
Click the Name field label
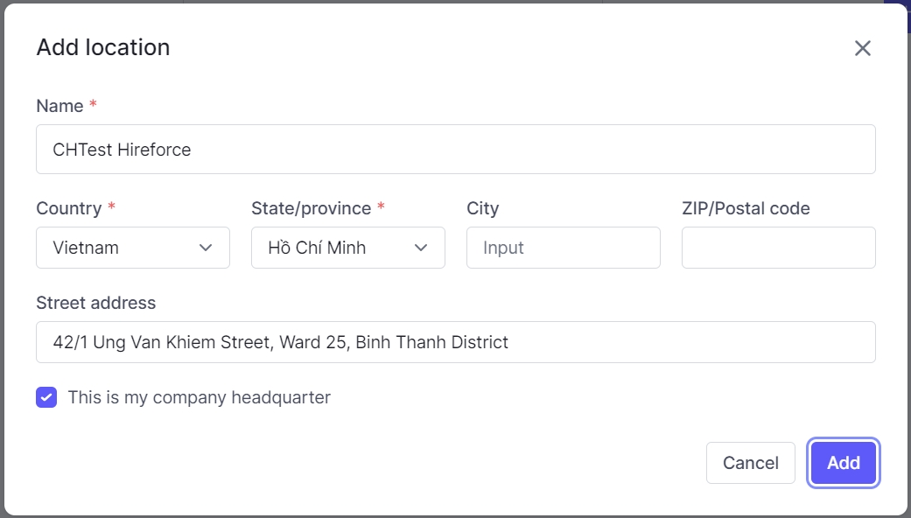(60, 106)
